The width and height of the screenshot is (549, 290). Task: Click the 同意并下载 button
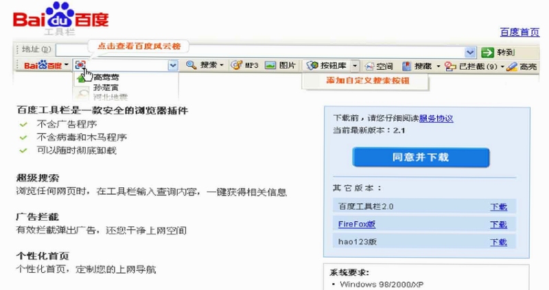coord(421,158)
